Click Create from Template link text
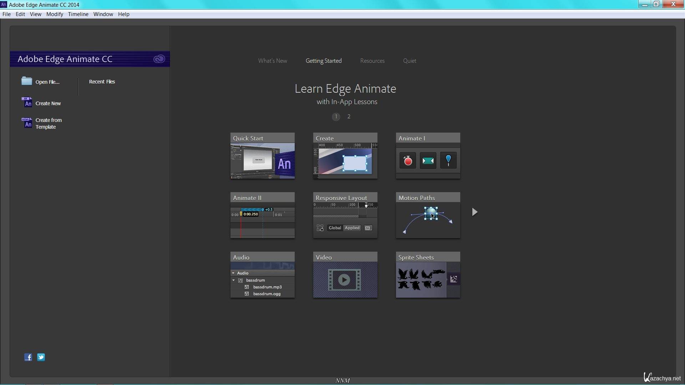685x385 pixels. (49, 123)
